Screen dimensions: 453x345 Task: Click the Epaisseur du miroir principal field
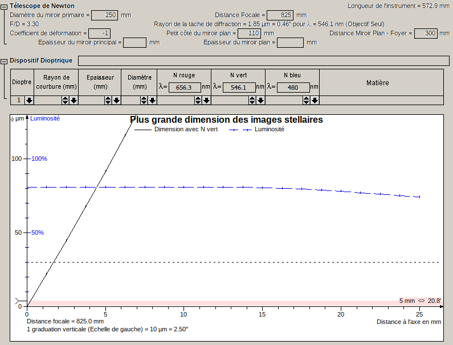pos(134,43)
